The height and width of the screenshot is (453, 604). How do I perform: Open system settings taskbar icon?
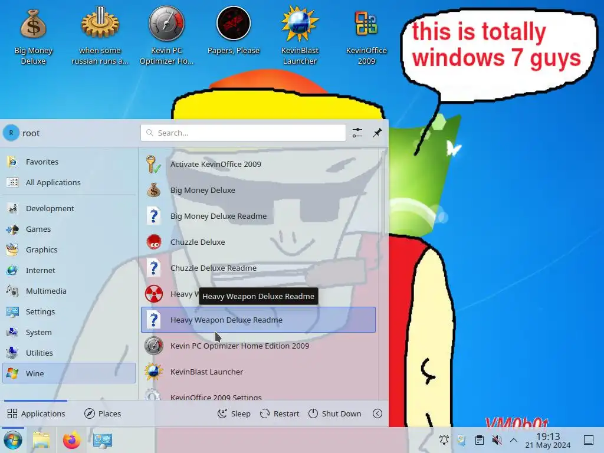coord(103,440)
